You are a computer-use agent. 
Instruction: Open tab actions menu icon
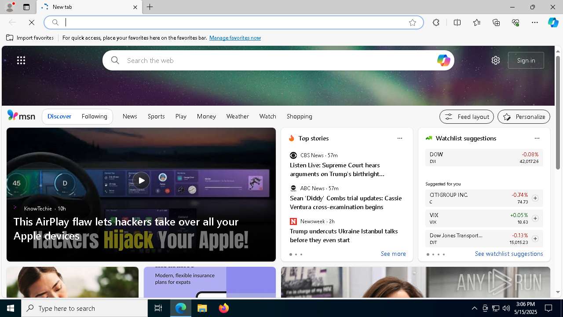point(26,7)
